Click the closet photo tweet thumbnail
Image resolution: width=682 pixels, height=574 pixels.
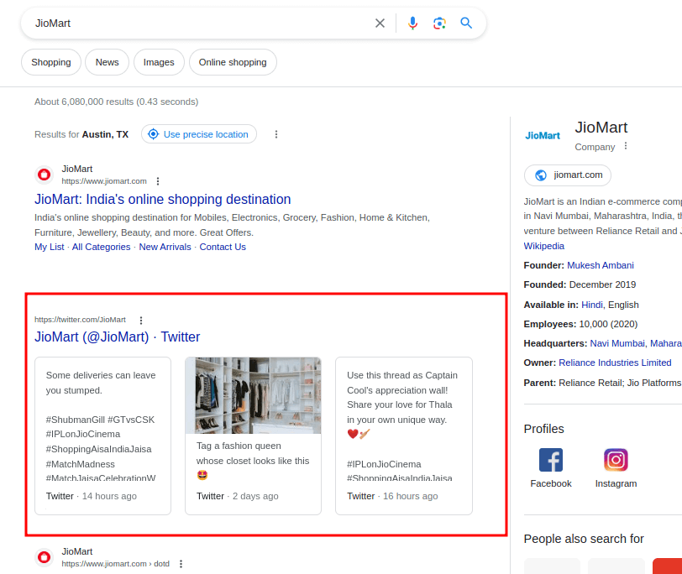click(253, 395)
